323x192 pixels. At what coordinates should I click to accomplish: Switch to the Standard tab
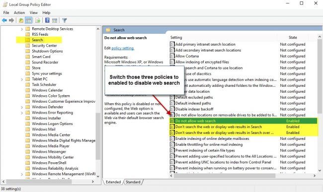(x=133, y=182)
